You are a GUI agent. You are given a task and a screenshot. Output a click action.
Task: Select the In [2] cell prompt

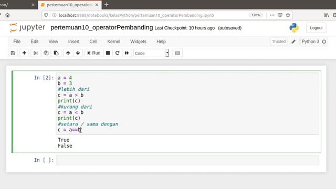[x=44, y=78]
